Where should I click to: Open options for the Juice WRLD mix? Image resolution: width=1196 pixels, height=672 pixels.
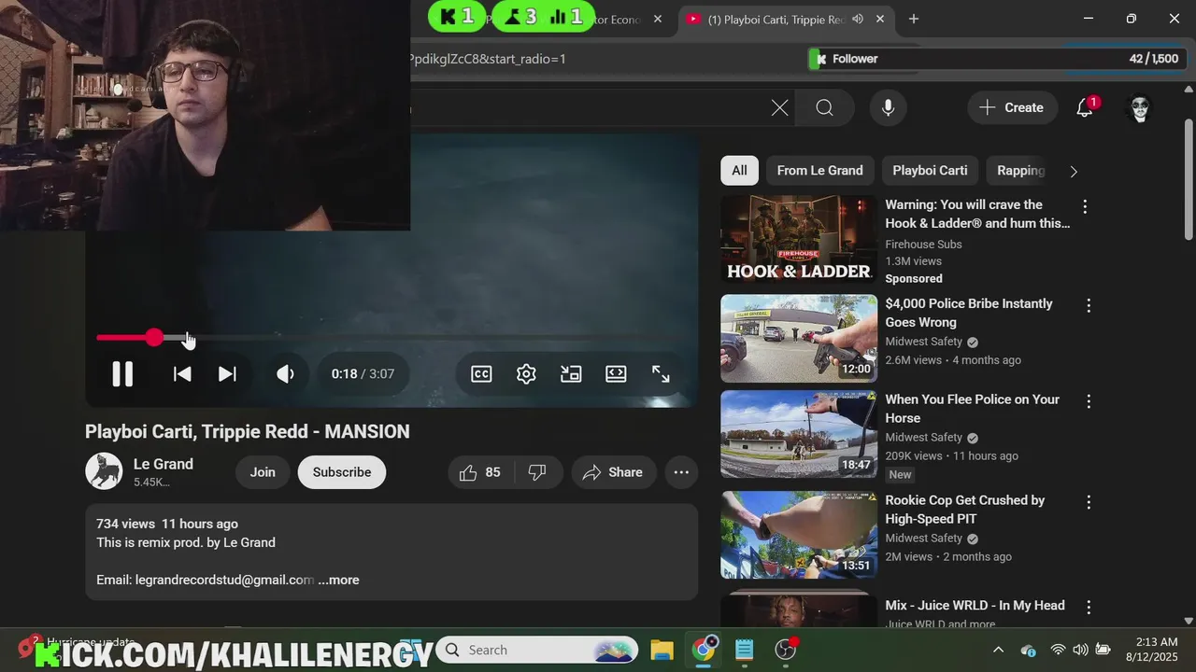coord(1089,608)
